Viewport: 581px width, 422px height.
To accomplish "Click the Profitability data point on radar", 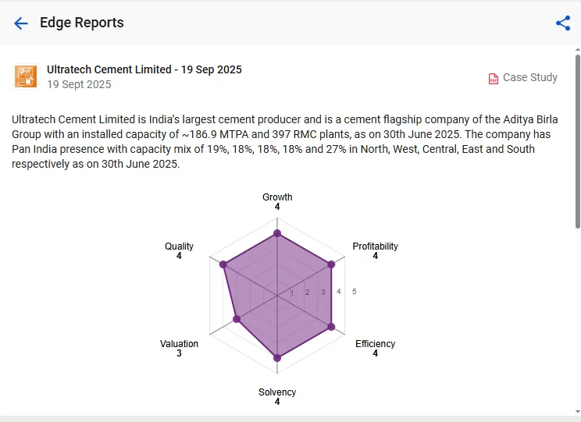I will point(332,264).
